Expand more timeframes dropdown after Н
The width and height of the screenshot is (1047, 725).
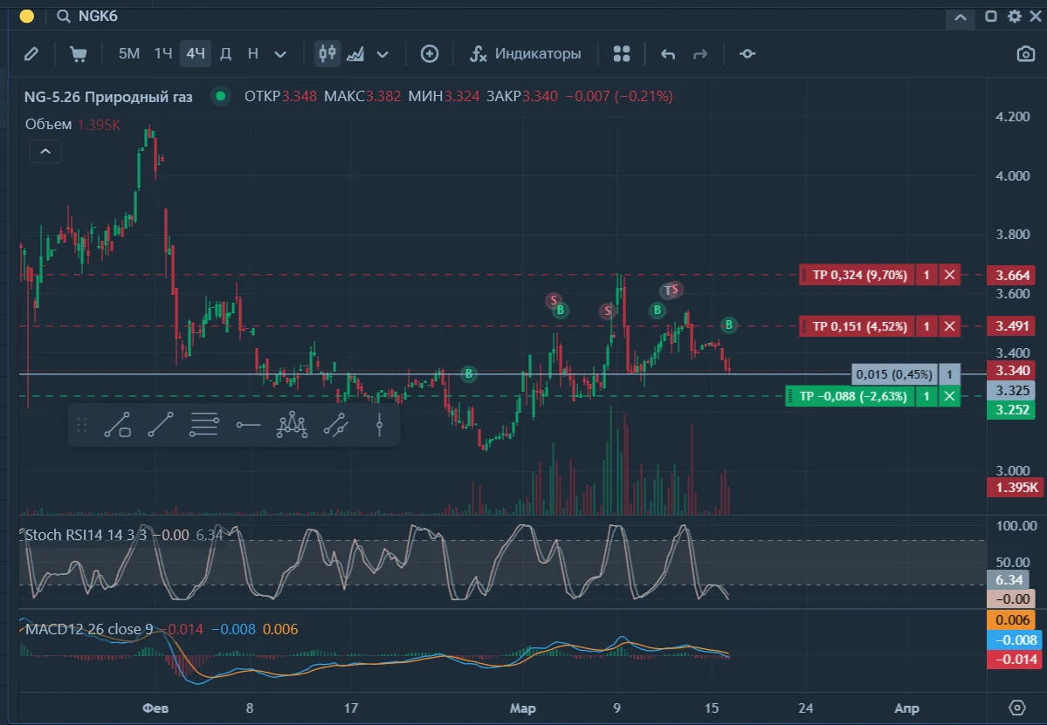(x=280, y=54)
